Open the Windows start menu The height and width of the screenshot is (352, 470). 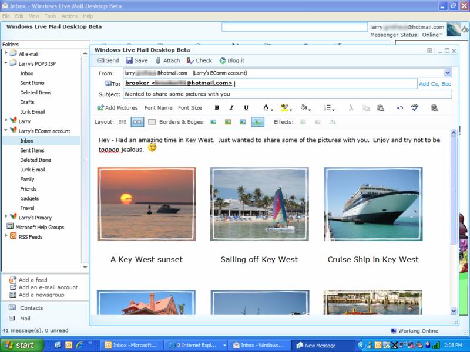point(22,345)
